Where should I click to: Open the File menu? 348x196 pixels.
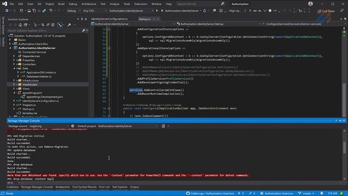click(12, 4)
